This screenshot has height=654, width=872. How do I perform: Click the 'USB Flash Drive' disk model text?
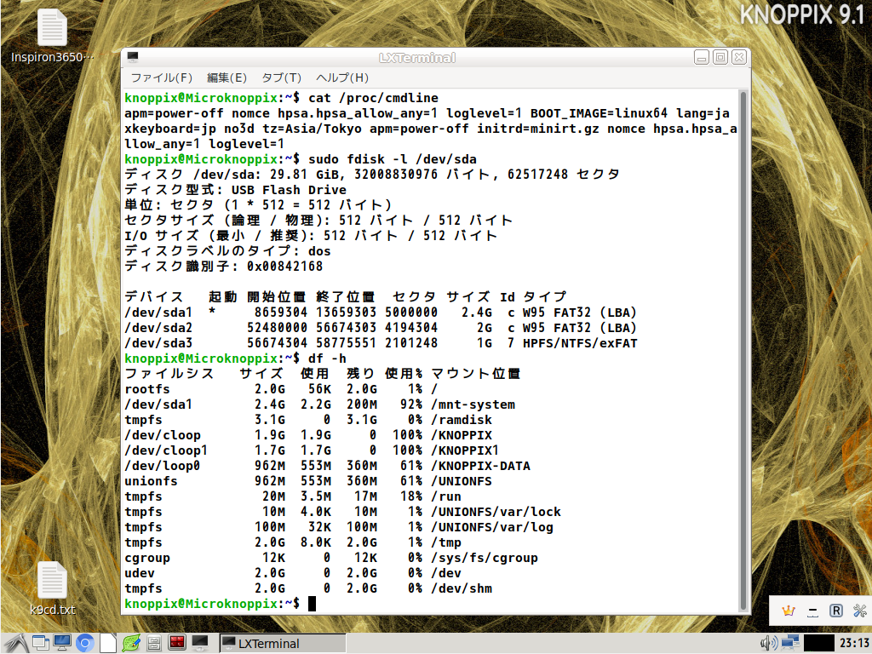tap(289, 190)
